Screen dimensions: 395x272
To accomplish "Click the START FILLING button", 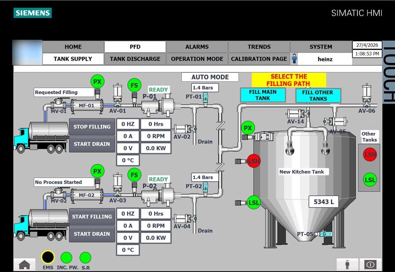I will (92, 217).
